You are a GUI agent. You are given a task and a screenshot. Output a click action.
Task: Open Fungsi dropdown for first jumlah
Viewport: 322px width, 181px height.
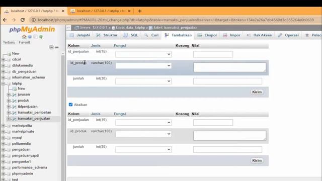tap(143, 81)
